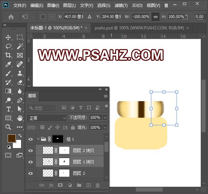The height and width of the screenshot is (194, 208).
Task: Open the 不透明度 opacity slider arrow
Action: point(105,118)
